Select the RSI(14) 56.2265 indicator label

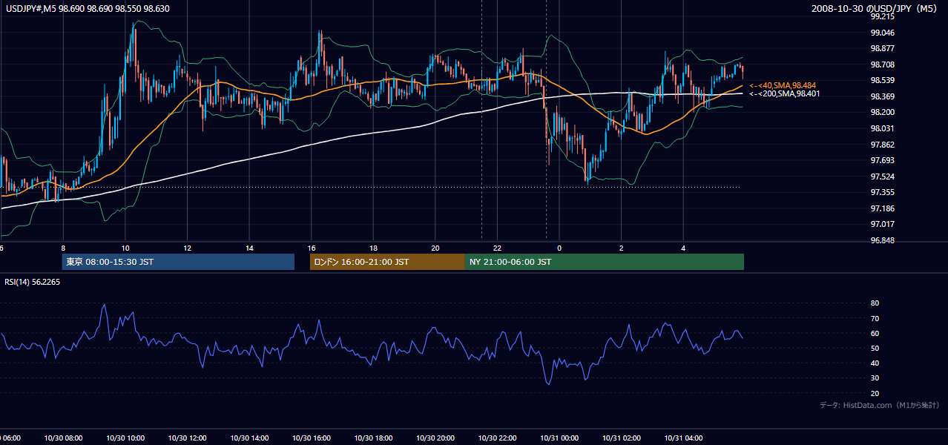point(33,282)
